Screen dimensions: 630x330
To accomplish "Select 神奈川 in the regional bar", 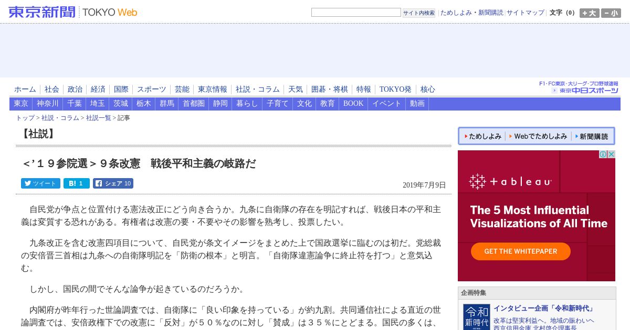I will tap(48, 104).
